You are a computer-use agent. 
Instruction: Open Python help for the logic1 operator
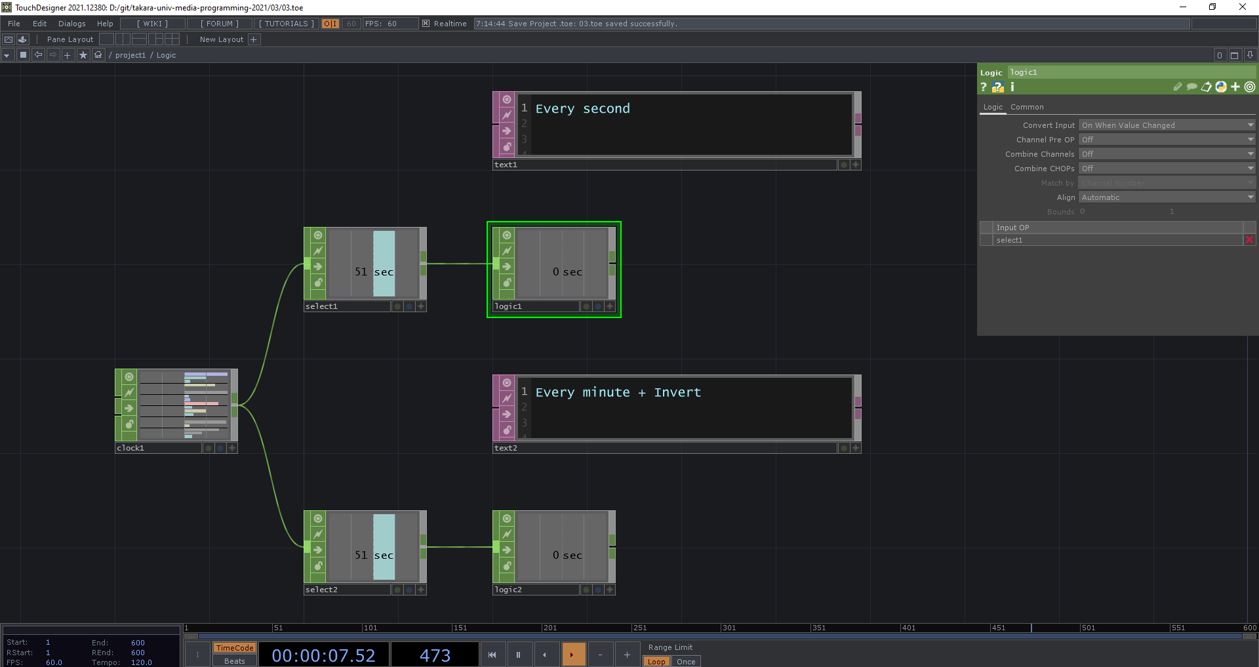997,87
